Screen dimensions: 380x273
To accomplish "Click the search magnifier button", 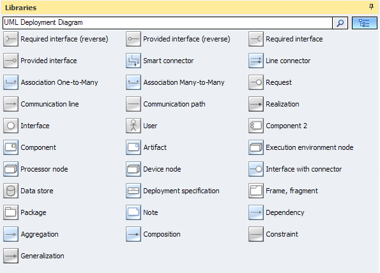I will point(340,23).
